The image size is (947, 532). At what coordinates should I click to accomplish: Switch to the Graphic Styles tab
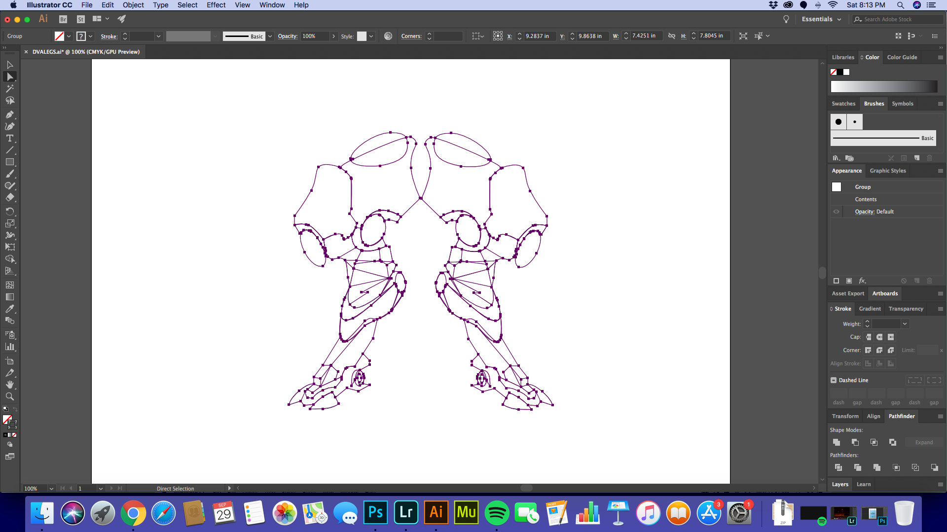888,171
